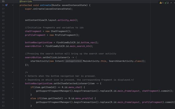The image size is (175, 109).
Task: Click the super keyword
Action: [28, 9]
